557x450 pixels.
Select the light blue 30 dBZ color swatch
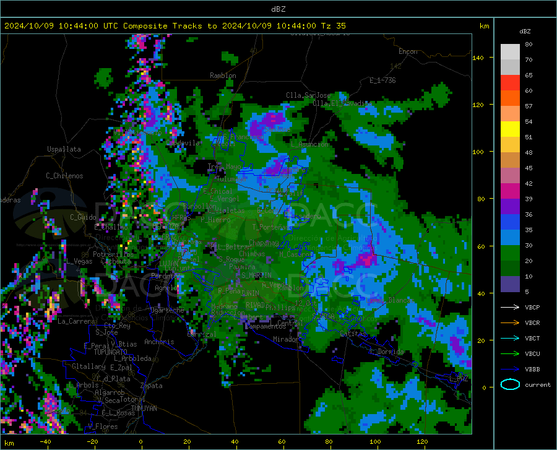tap(510, 238)
